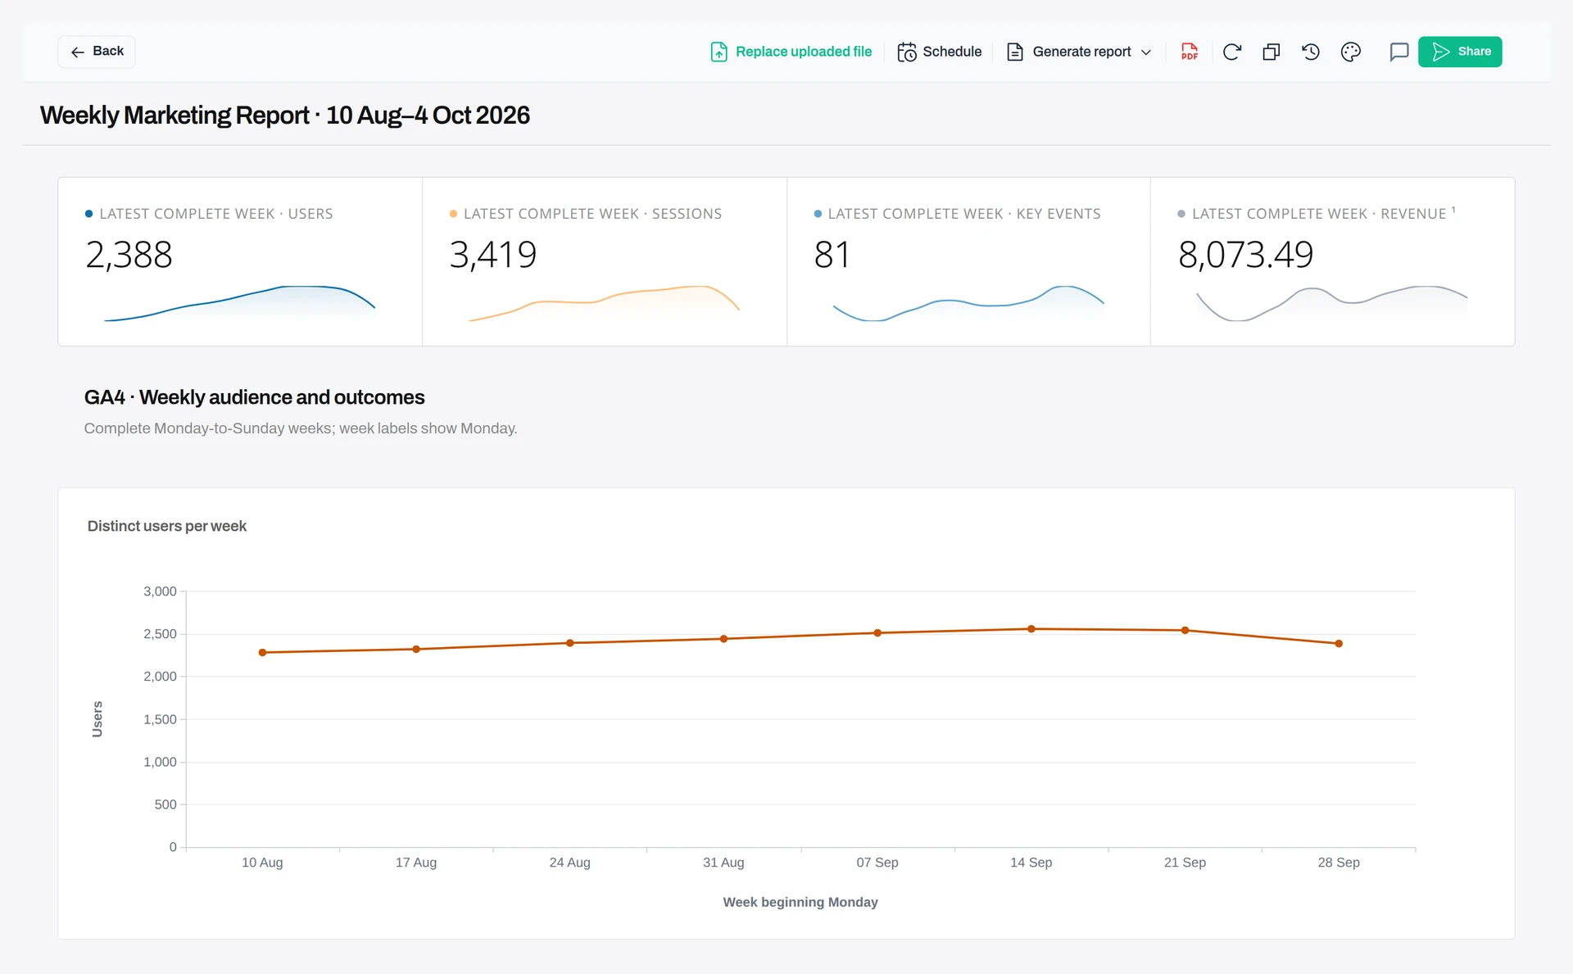
Task: Share the report
Action: click(x=1460, y=52)
